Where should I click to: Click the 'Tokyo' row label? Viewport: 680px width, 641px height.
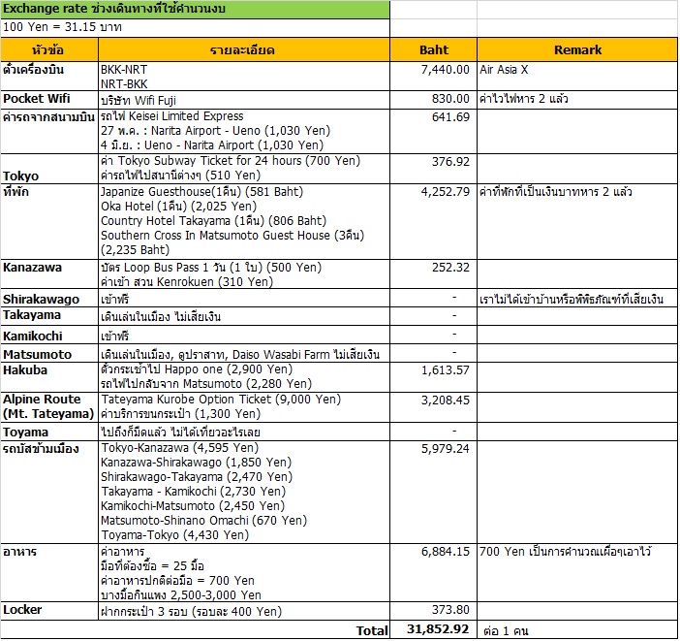click(x=49, y=169)
